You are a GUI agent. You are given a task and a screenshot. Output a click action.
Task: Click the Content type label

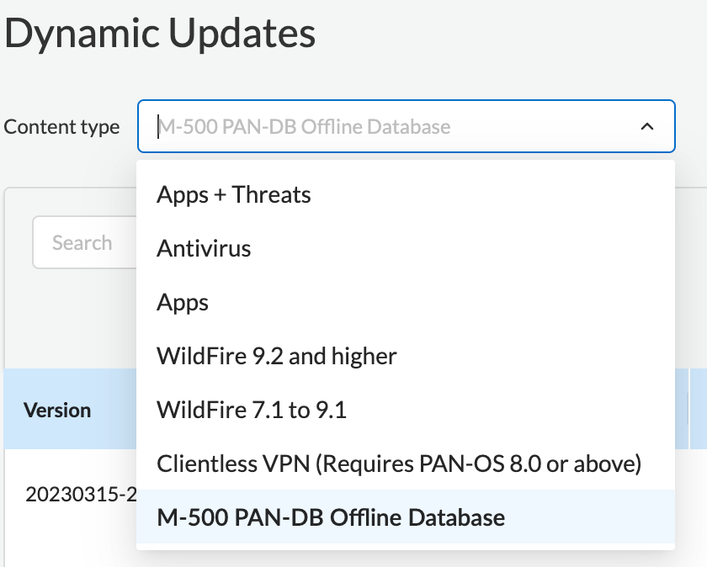(x=61, y=127)
